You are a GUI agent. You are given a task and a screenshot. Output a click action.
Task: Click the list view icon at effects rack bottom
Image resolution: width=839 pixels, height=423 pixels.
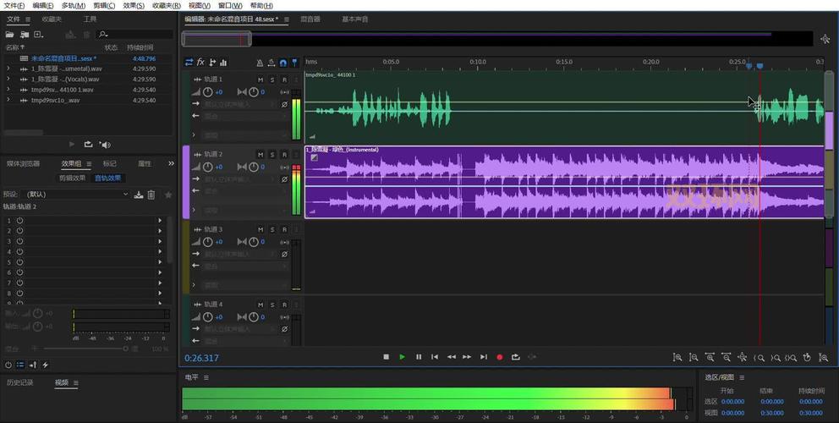click(20, 365)
